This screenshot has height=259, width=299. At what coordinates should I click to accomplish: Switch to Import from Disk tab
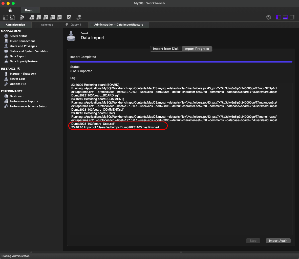166,49
